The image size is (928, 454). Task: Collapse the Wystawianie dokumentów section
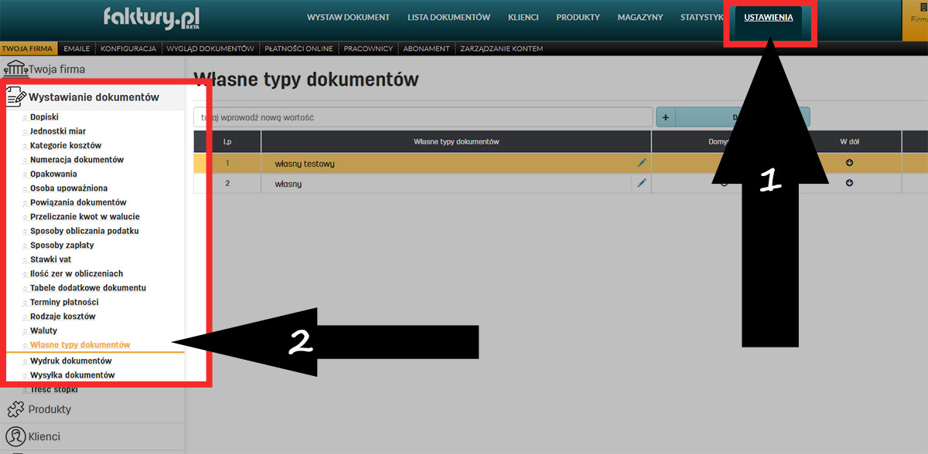click(x=96, y=97)
